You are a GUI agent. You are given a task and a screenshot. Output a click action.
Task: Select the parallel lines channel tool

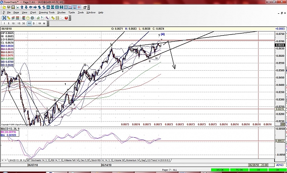13,18
